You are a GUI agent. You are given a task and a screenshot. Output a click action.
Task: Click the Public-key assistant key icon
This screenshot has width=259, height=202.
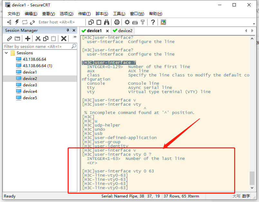pos(143,22)
